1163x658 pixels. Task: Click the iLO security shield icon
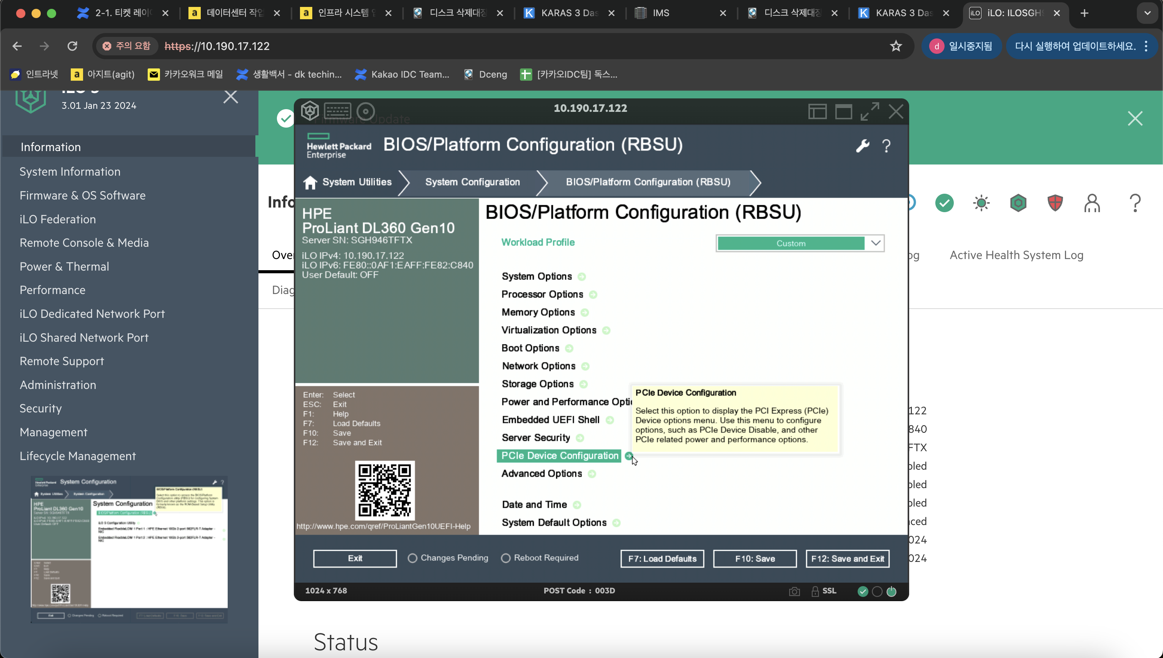[1055, 203]
